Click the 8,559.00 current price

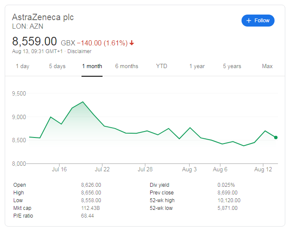34,42
